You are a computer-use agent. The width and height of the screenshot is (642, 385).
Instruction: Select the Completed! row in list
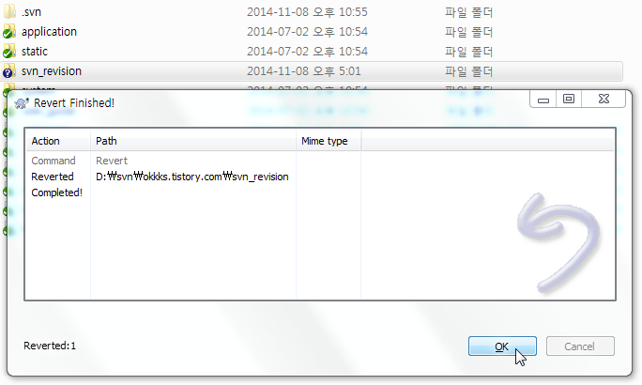click(320, 192)
